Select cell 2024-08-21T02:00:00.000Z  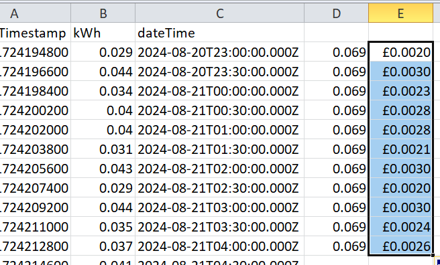[x=220, y=169]
